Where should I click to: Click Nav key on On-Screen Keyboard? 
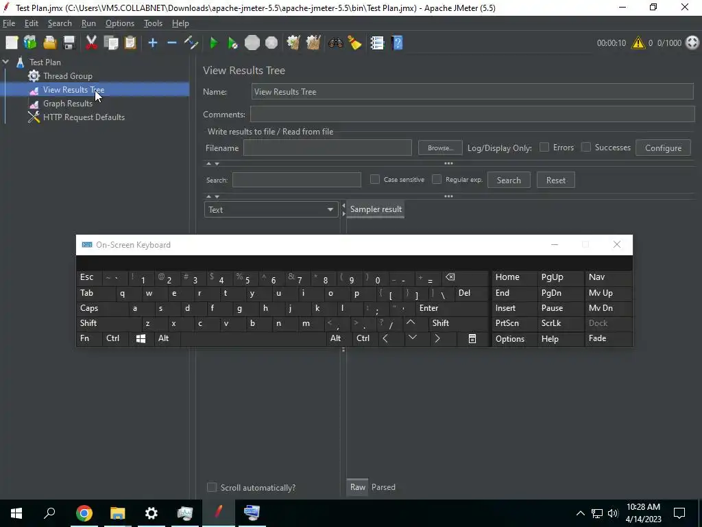pos(608,277)
